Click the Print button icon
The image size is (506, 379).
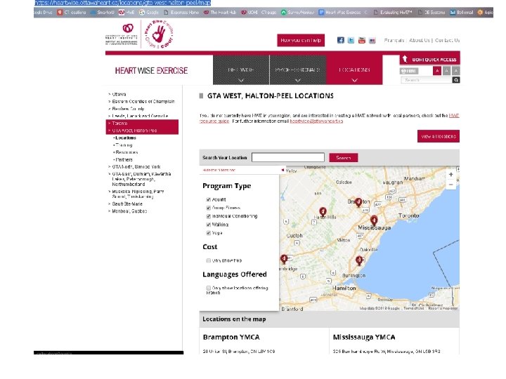click(x=409, y=71)
